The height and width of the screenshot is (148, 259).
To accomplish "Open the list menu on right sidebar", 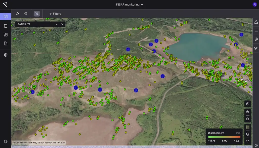I will (256, 31).
